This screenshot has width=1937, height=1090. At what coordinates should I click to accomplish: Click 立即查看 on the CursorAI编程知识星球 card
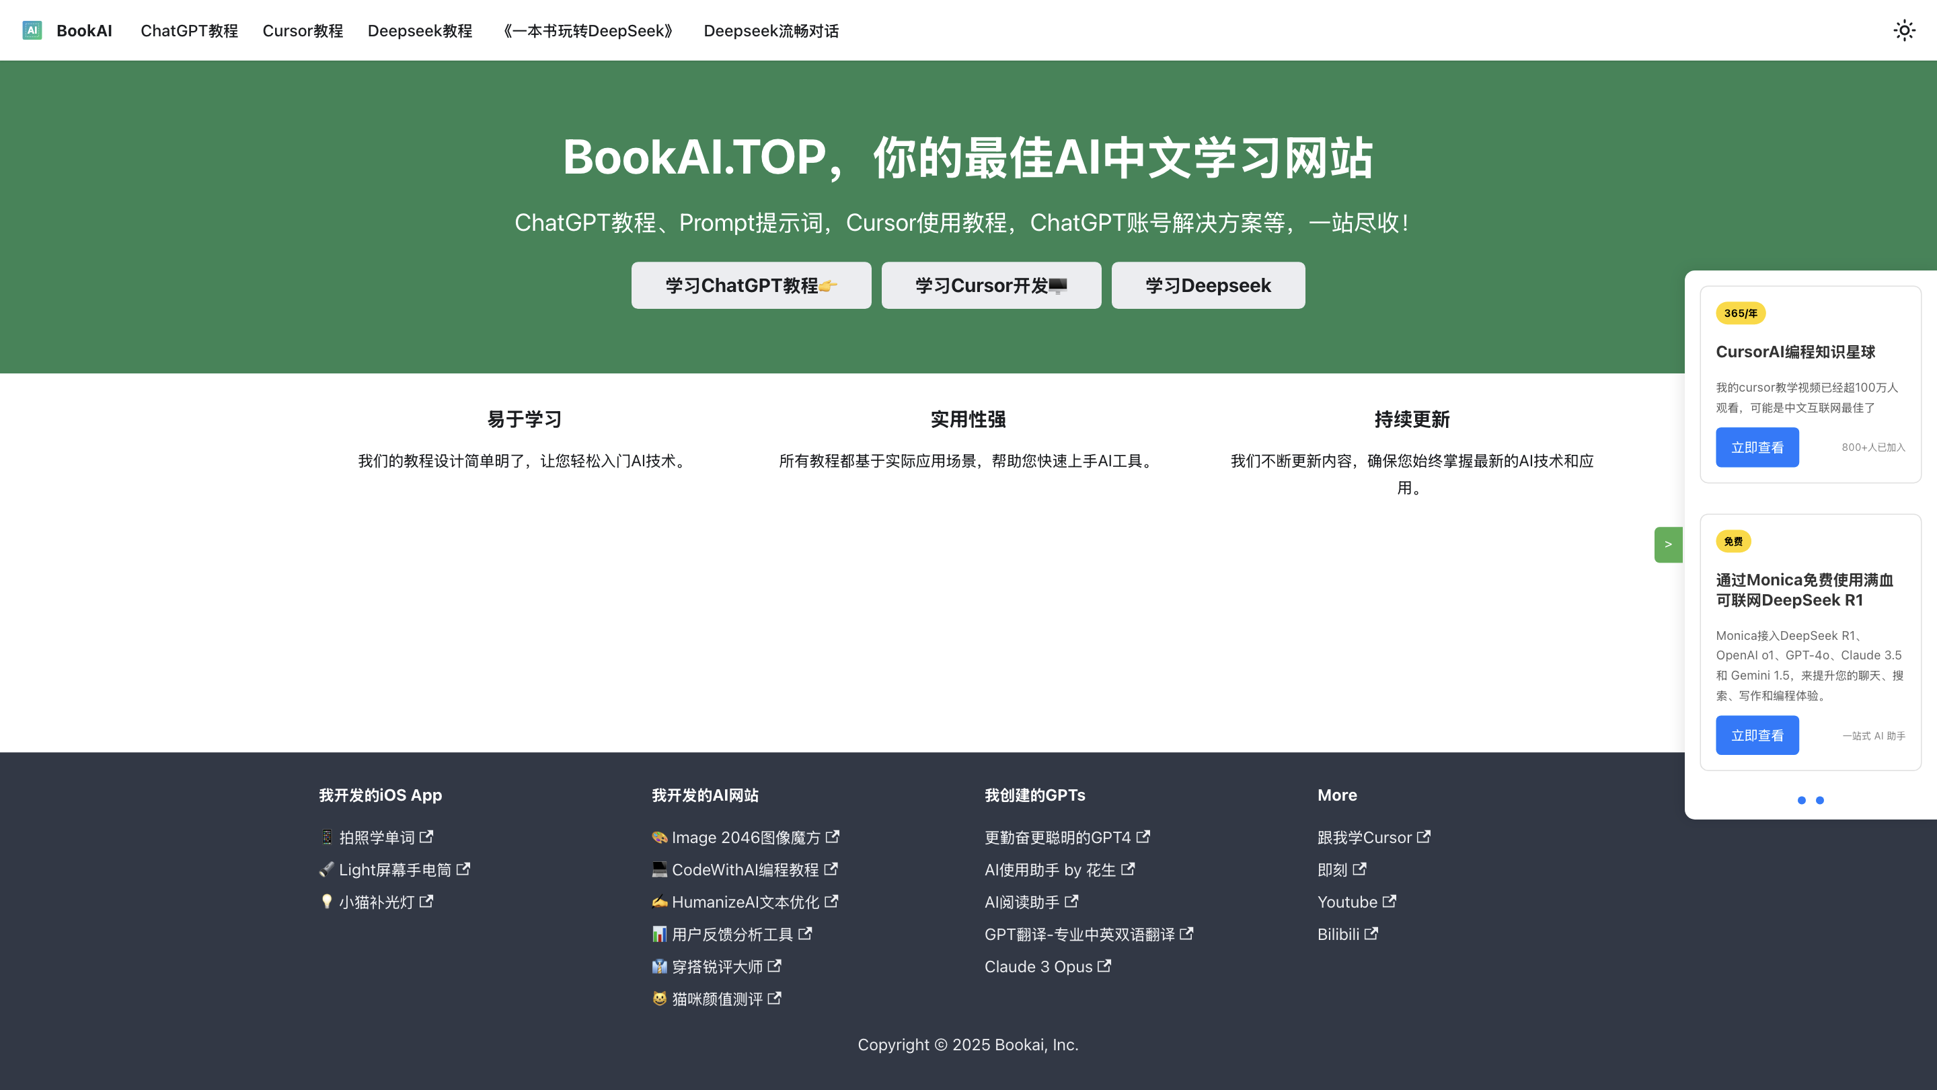point(1757,447)
